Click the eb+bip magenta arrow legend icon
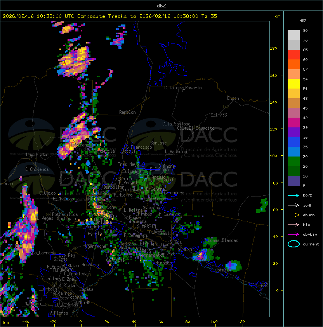This screenshot has width=323, height=327. [x=293, y=235]
